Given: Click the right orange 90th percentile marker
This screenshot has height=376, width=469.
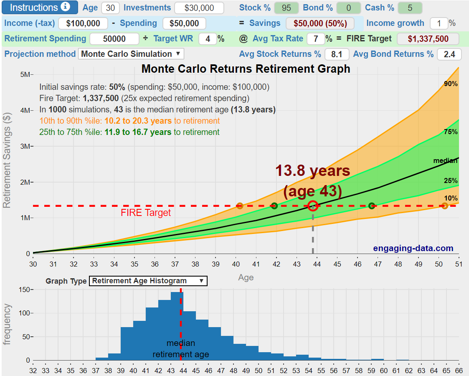Looking at the screenshot, I should pyautogui.click(x=445, y=206).
